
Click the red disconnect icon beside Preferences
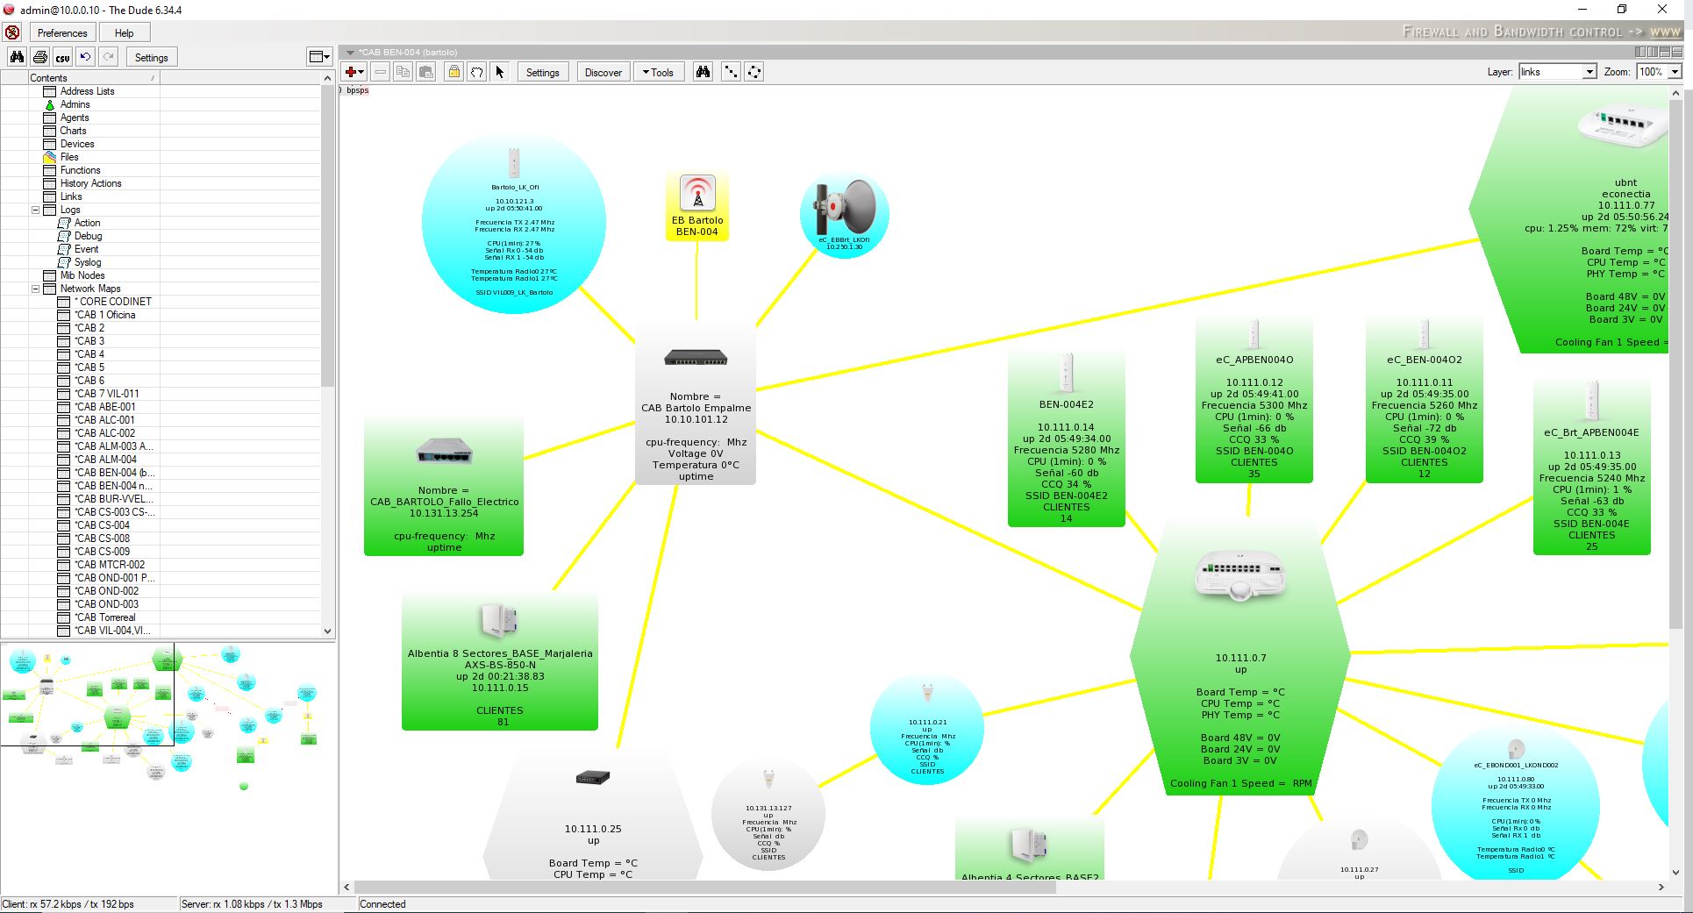click(12, 32)
